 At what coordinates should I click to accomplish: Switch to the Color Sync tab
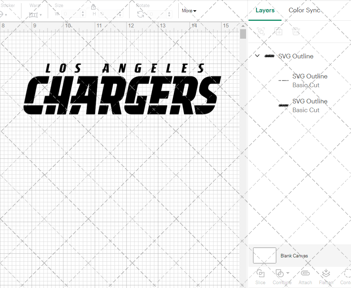[304, 10]
